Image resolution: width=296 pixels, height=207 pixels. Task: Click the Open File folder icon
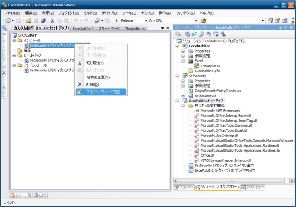pos(29,20)
